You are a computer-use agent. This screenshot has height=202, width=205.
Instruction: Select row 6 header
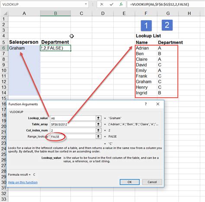4,48
